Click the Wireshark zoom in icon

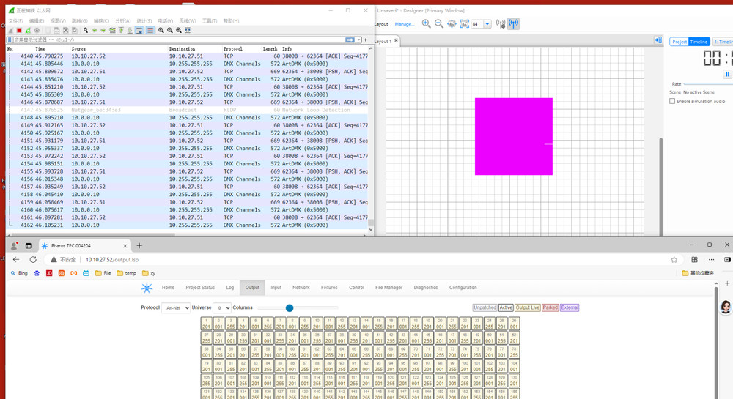[x=161, y=30]
